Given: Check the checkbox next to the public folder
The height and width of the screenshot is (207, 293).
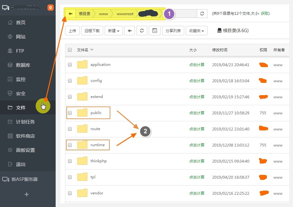Looking at the screenshot, I should (69, 112).
